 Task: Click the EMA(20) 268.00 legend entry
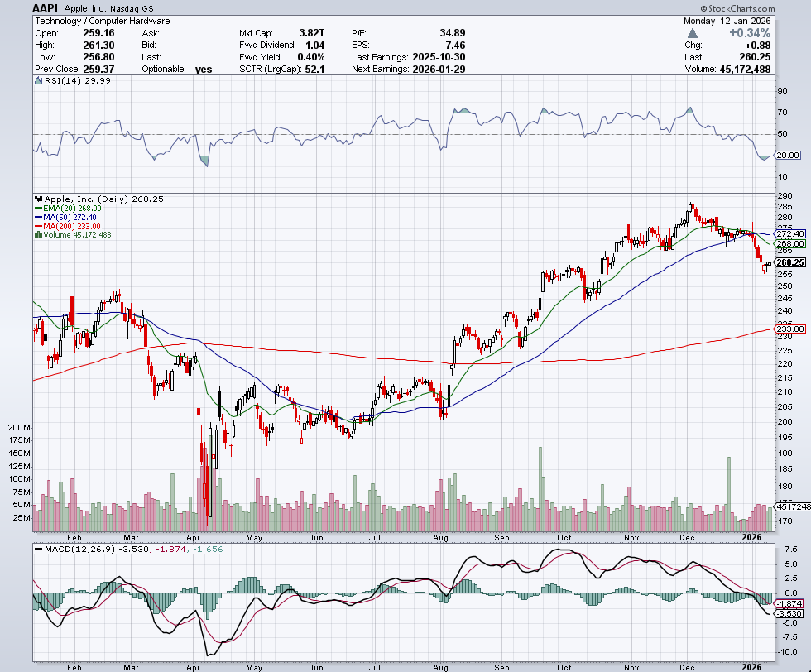(72, 209)
